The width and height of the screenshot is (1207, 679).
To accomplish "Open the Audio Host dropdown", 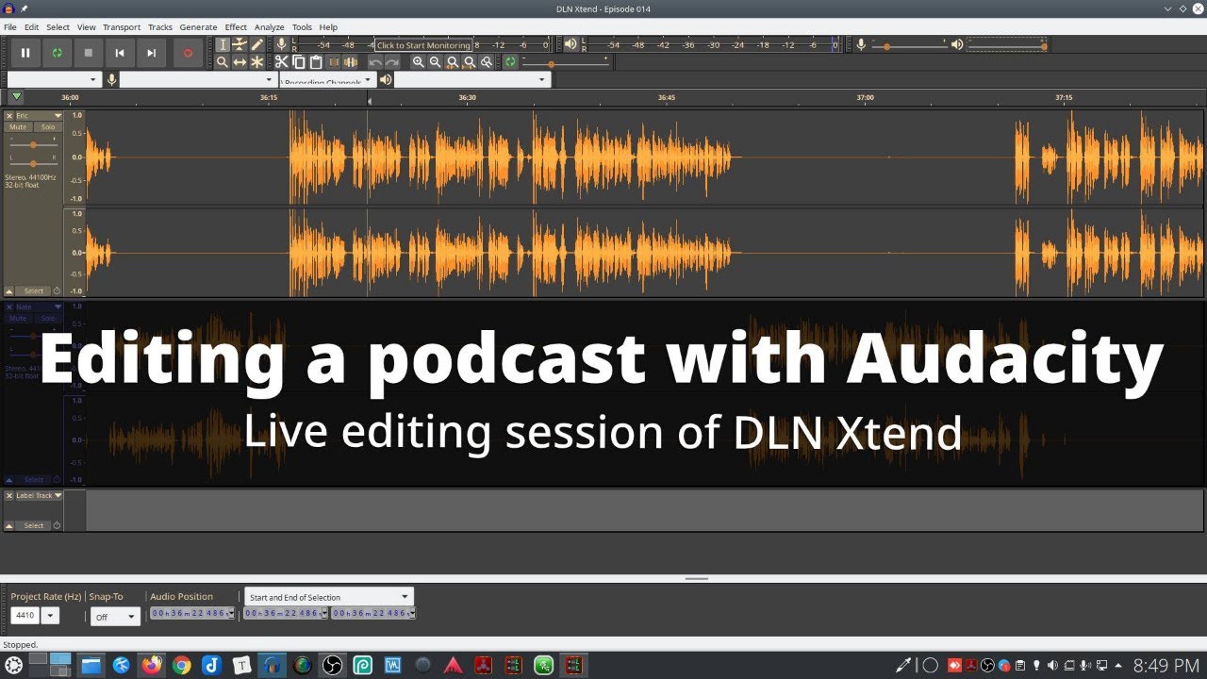I will pyautogui.click(x=54, y=80).
